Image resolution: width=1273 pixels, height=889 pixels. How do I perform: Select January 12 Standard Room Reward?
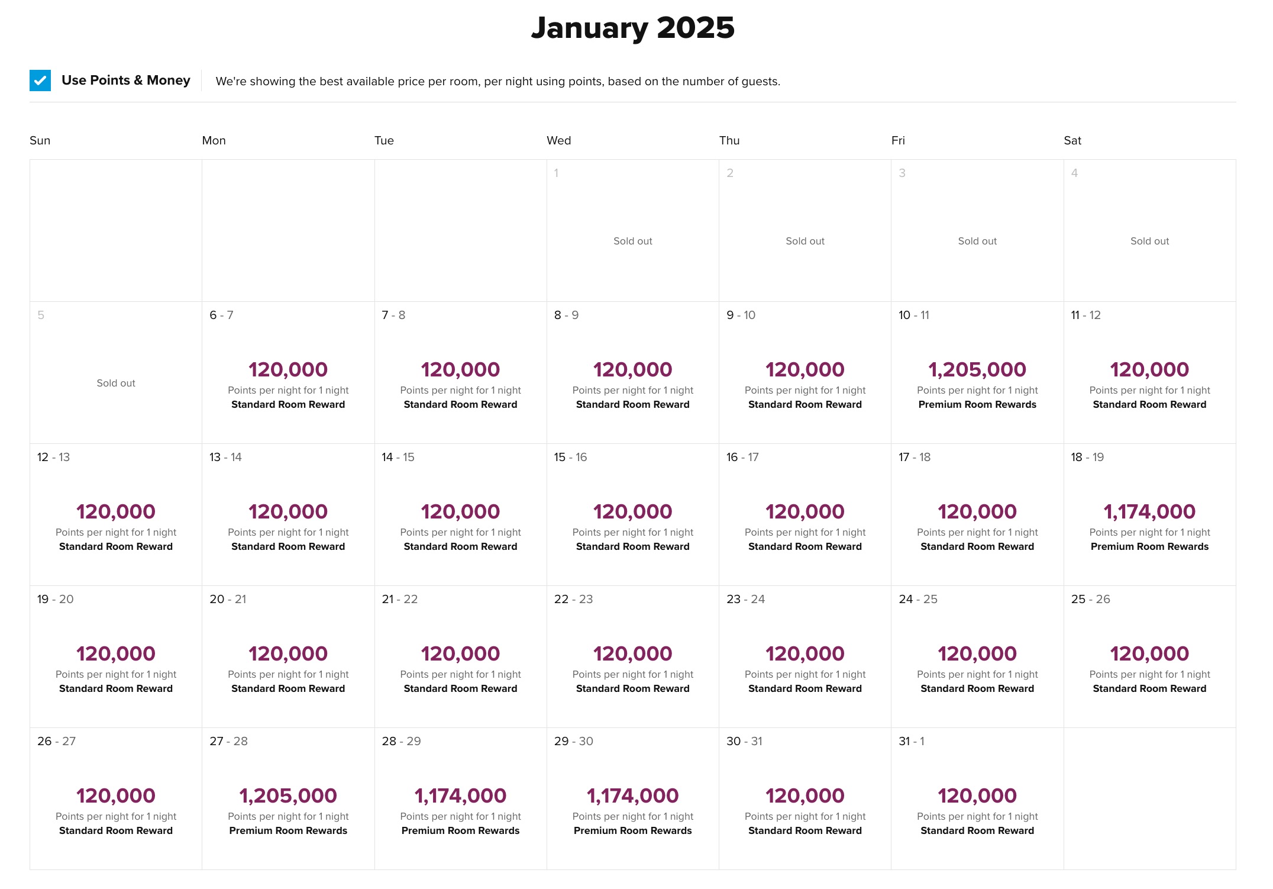tap(115, 515)
